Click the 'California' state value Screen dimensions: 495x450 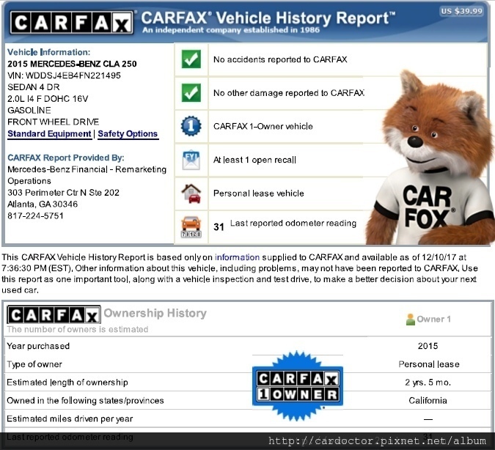pos(428,400)
